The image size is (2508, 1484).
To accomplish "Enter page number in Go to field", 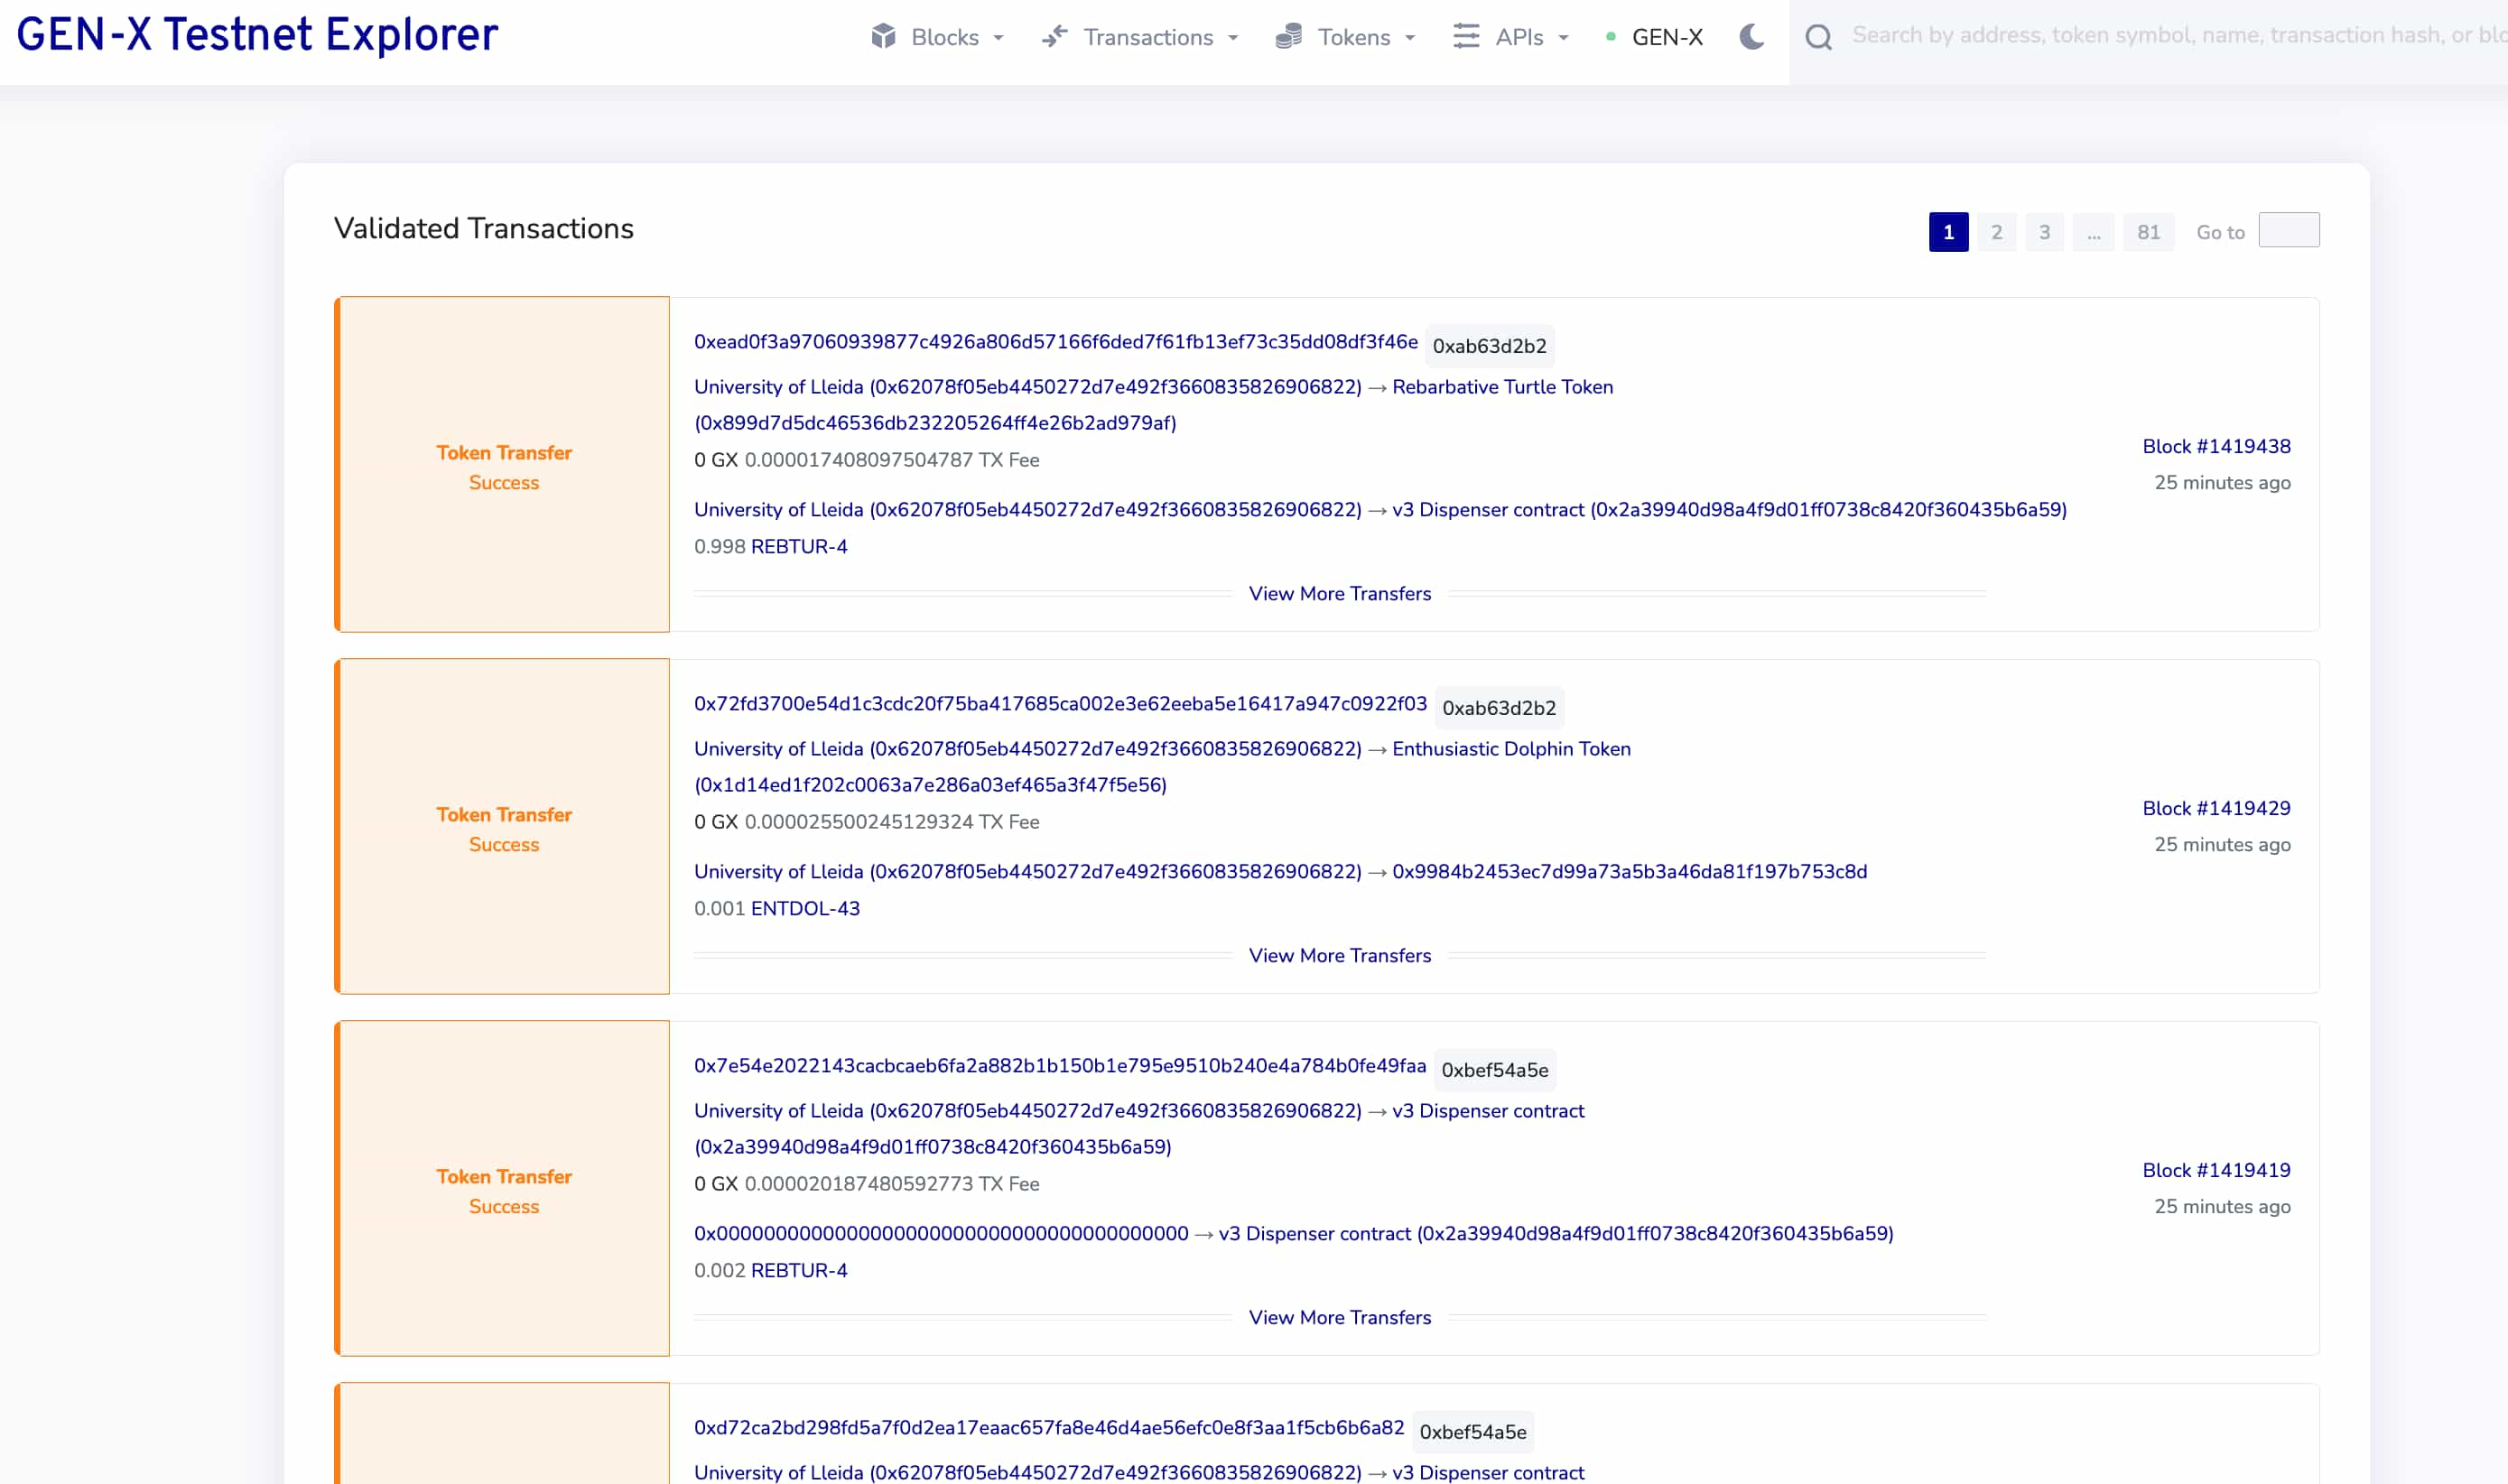I will 2289,231.
